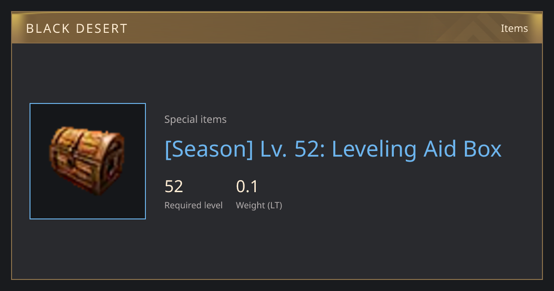
Task: Click the treasure chest item icon
Action: [x=87, y=161]
